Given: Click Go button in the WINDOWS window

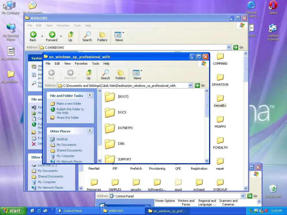Looking at the screenshot, I should [x=238, y=47].
